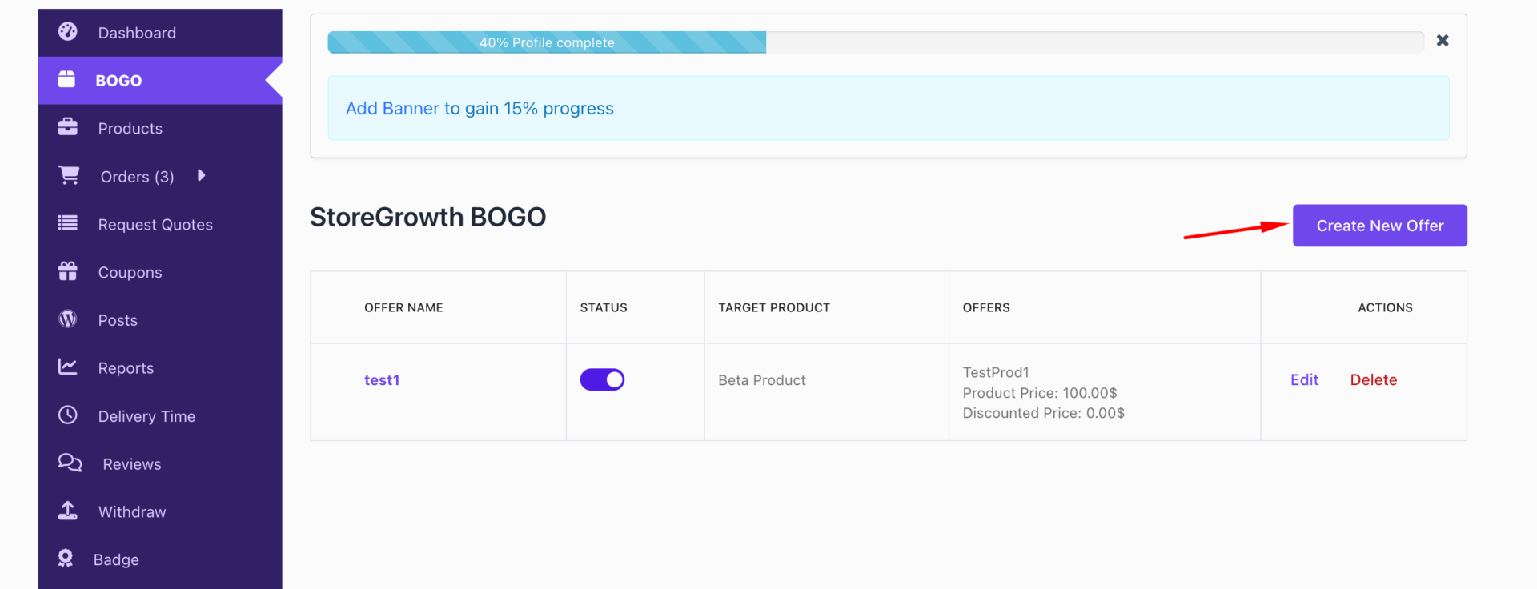1537x589 pixels.
Task: Open Request Quotes menu item
Action: (x=160, y=224)
